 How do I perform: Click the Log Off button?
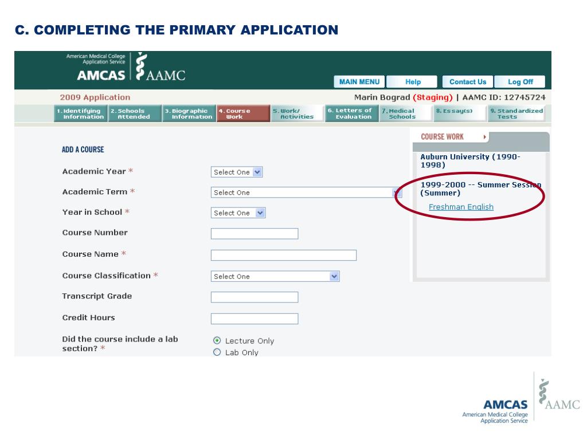520,81
